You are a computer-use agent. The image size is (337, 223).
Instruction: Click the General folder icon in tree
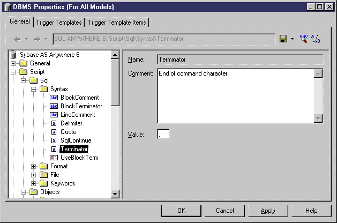(x=23, y=63)
